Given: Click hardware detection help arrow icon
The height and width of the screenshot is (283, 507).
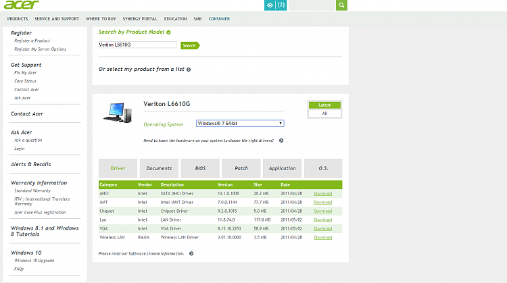Looking at the screenshot, I should pyautogui.click(x=281, y=140).
